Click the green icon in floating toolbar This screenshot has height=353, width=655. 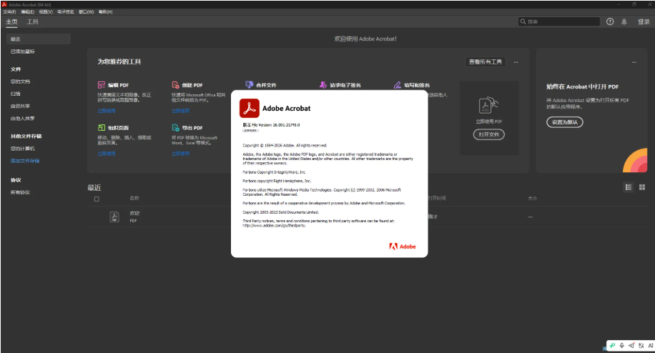pyautogui.click(x=612, y=345)
